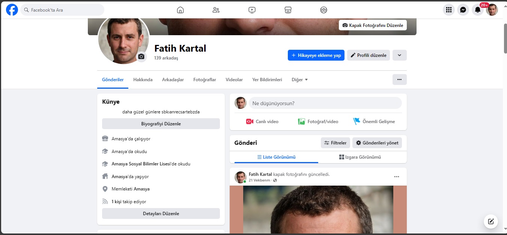Open the account avatar in top bar
Image resolution: width=507 pixels, height=235 pixels.
point(492,10)
